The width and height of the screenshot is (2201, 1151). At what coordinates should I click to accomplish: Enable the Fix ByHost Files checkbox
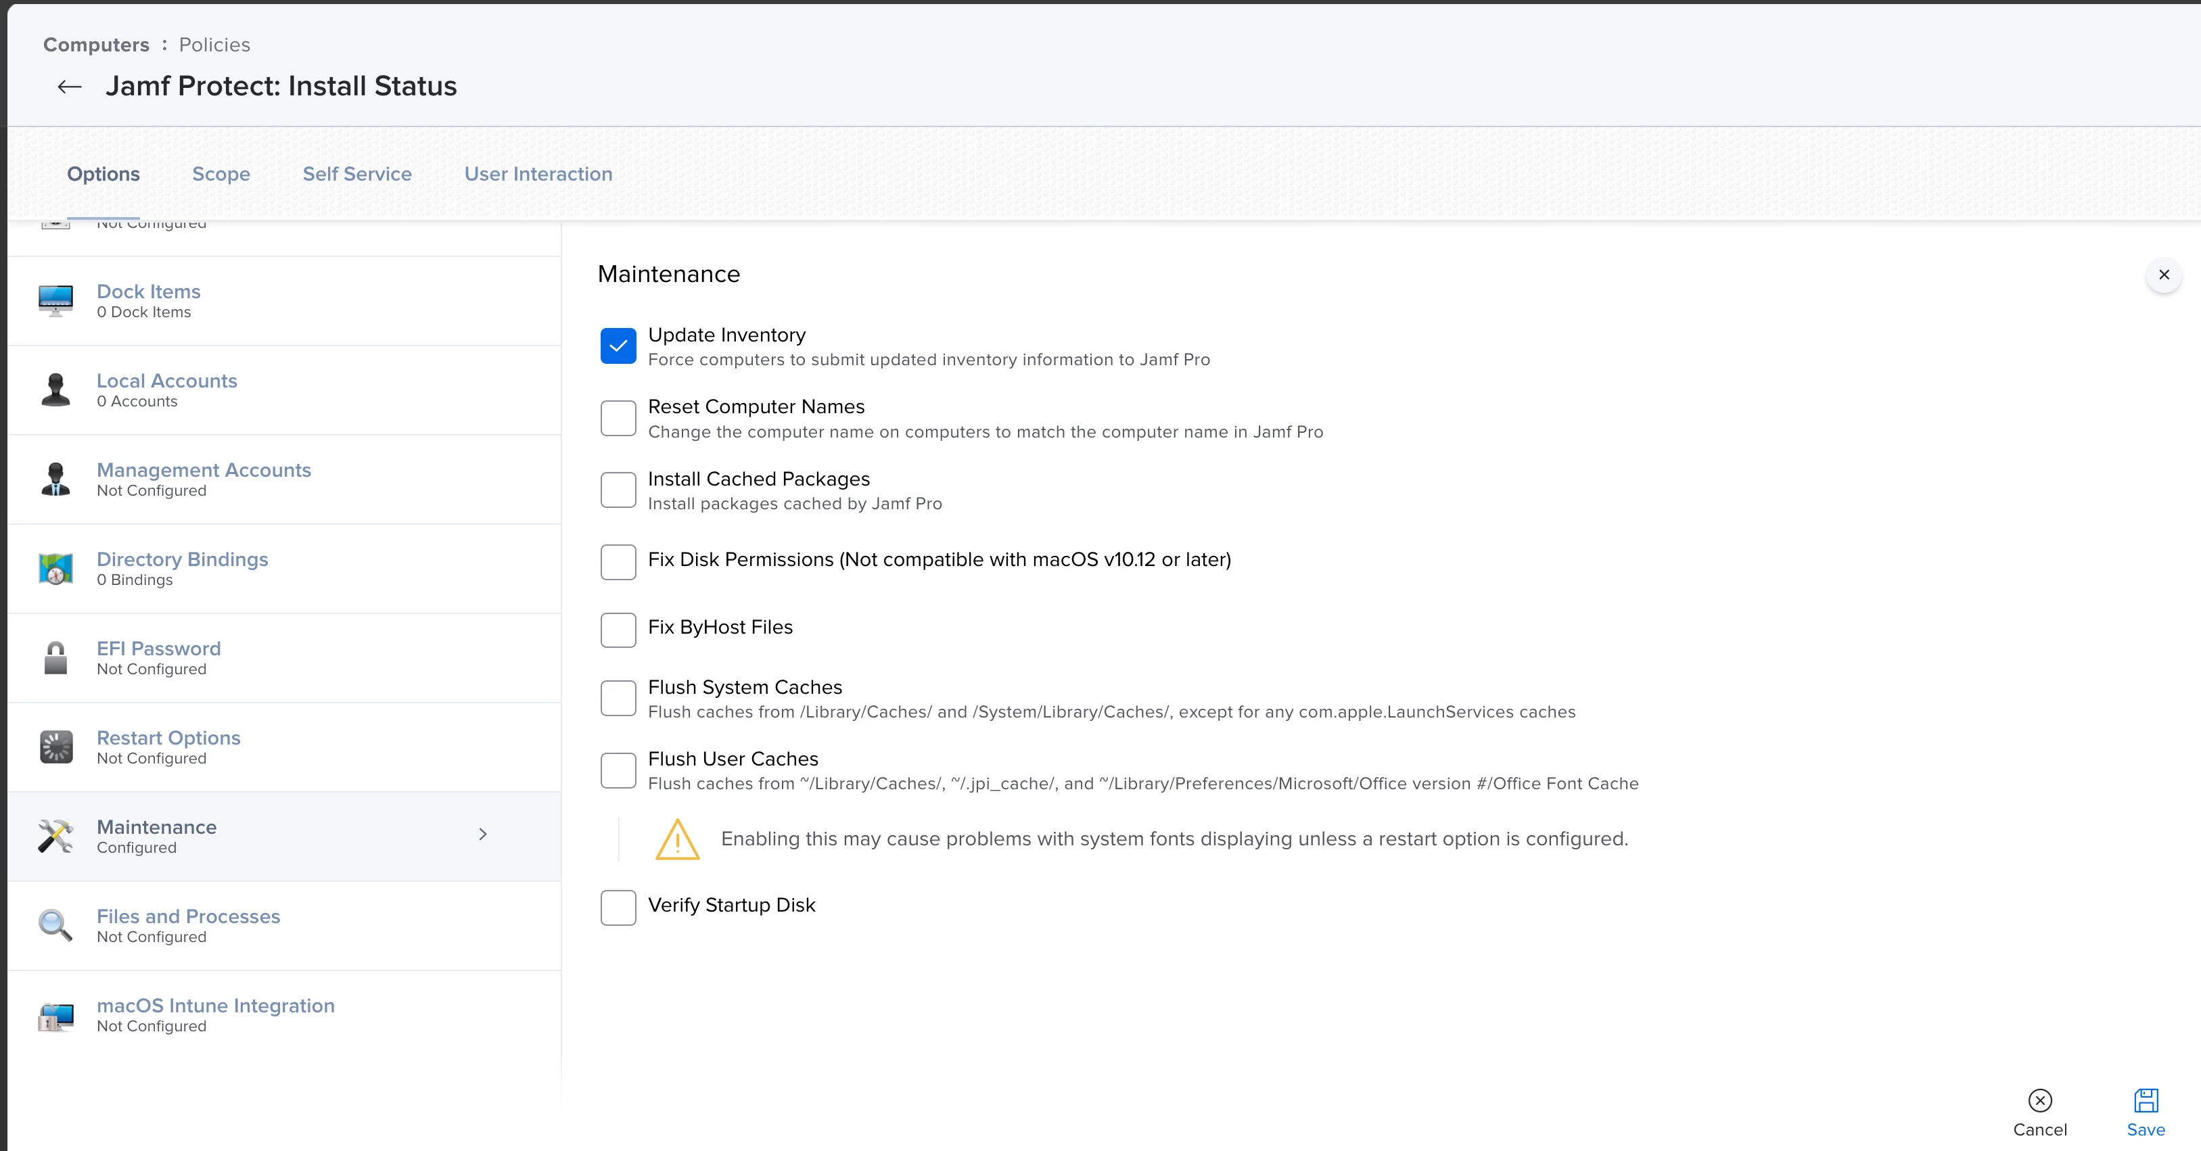click(619, 630)
